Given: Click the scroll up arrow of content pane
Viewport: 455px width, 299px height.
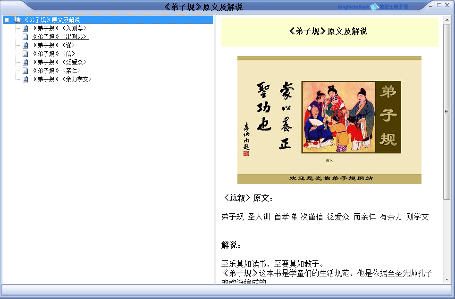Looking at the screenshot, I should (447, 20).
